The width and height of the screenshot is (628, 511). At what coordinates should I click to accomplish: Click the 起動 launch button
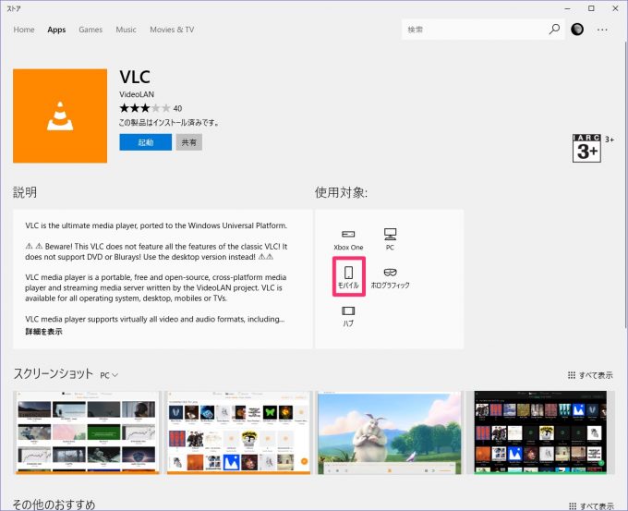[145, 142]
